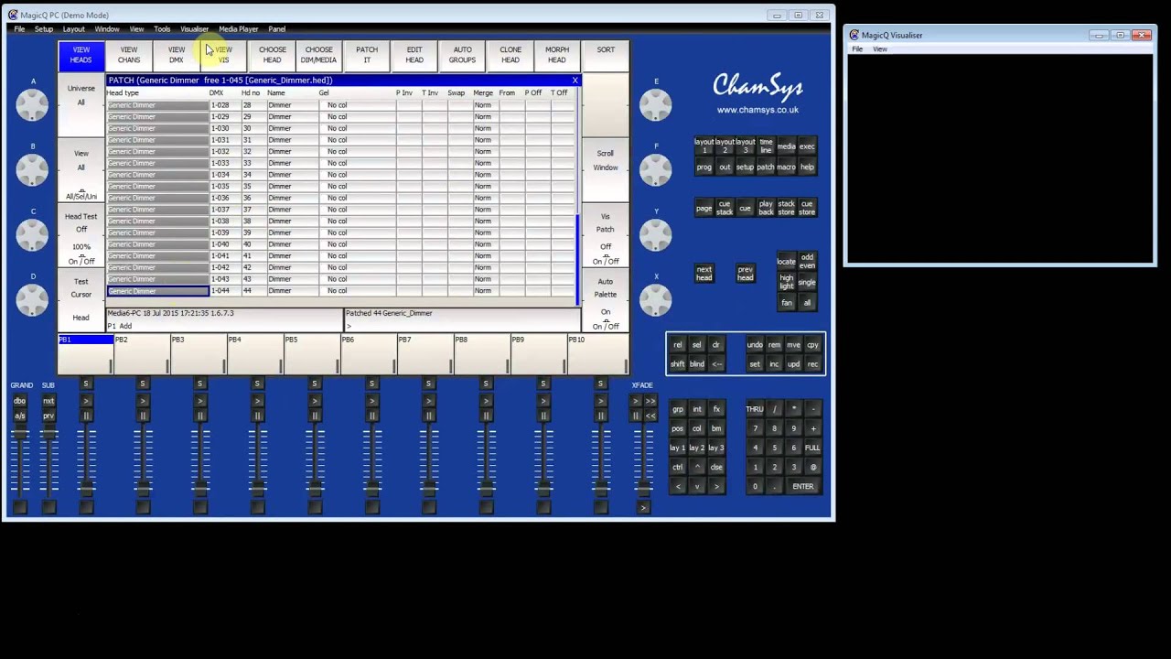Click the CHOOSE HEAD soft button
The width and height of the screenshot is (1171, 659).
pyautogui.click(x=272, y=55)
